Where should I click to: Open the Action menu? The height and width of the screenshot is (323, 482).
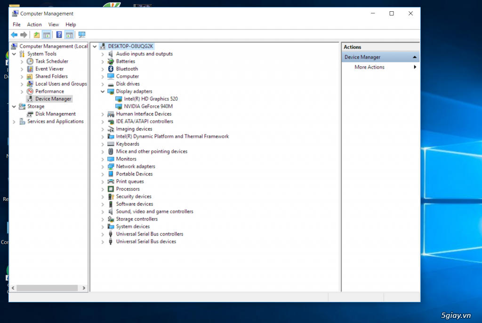point(34,24)
